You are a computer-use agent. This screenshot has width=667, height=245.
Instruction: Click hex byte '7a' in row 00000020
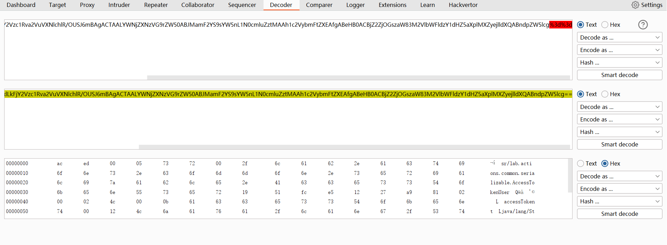click(x=113, y=183)
